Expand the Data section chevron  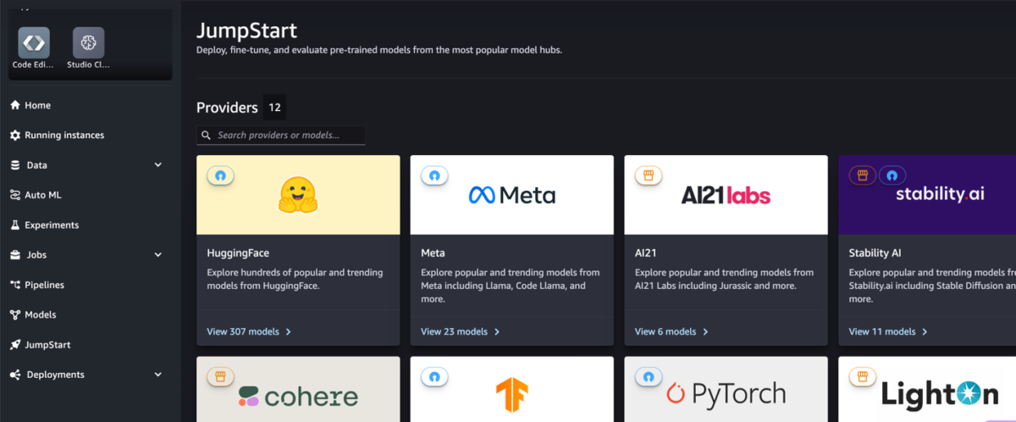click(x=158, y=165)
